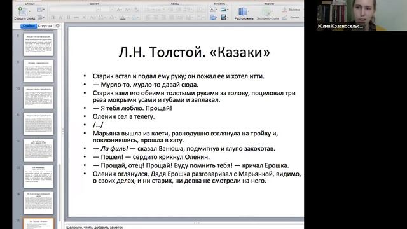Select slide 15 thumbnail
Image resolution: width=407 pixels, height=229 pixels.
[38, 224]
